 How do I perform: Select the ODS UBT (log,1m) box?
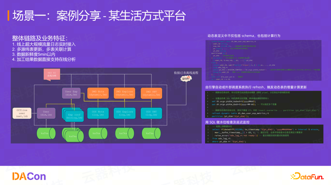[x=151, y=113]
